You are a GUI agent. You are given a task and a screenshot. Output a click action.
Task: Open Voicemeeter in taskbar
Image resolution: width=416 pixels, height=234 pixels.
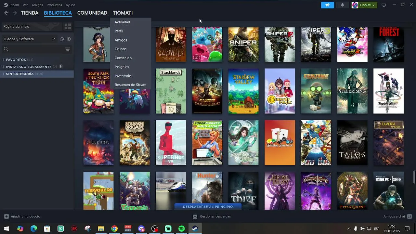128,229
